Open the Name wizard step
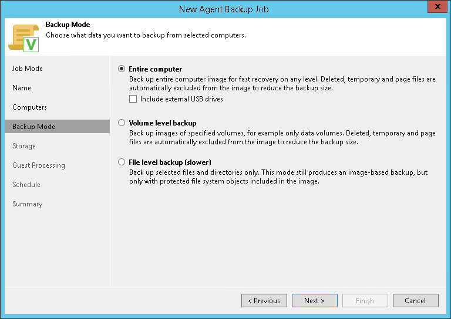The width and height of the screenshot is (451, 319). pyautogui.click(x=22, y=88)
